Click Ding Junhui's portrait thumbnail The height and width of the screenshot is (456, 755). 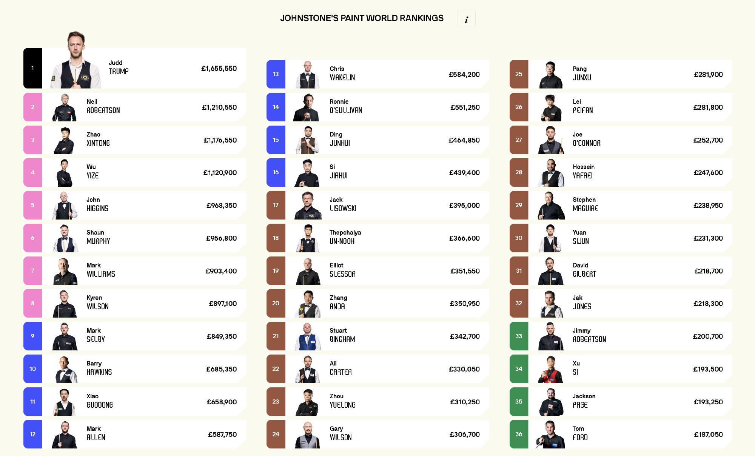307,140
